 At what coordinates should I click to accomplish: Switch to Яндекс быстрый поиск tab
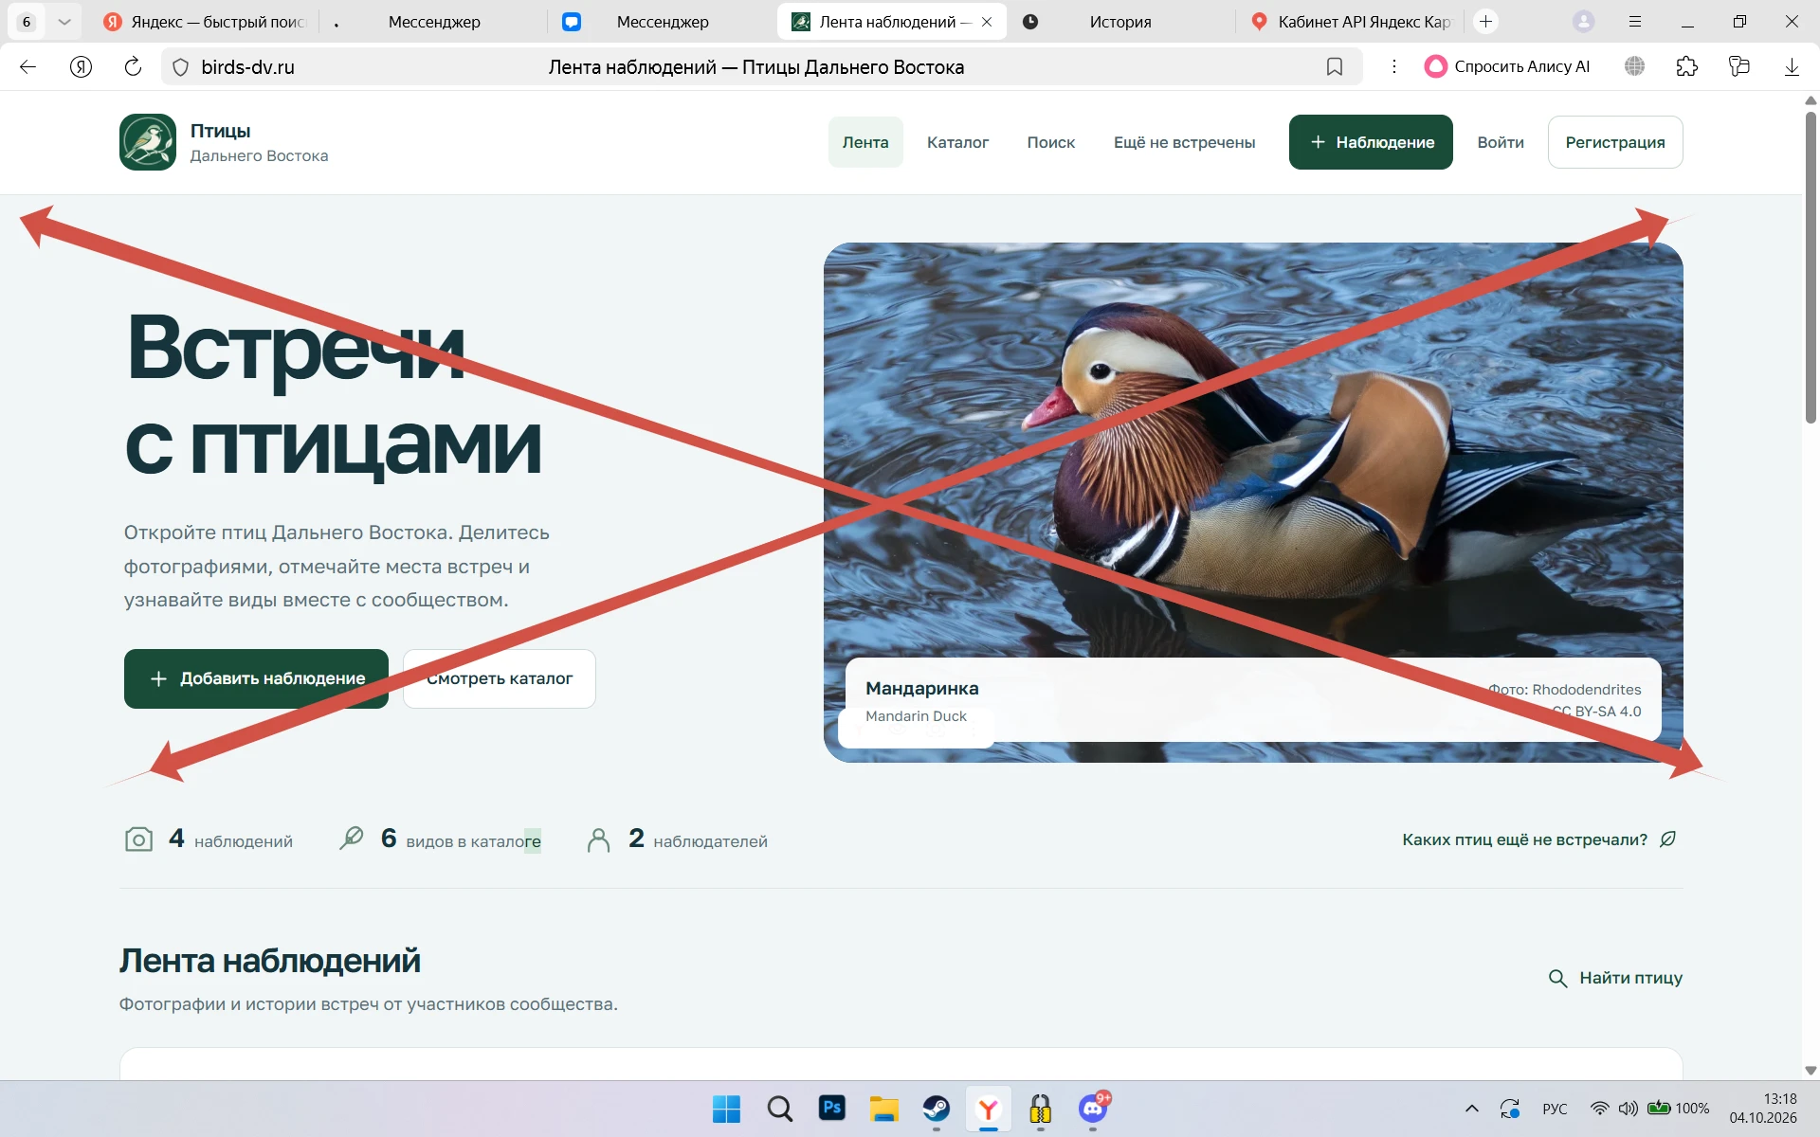205,22
